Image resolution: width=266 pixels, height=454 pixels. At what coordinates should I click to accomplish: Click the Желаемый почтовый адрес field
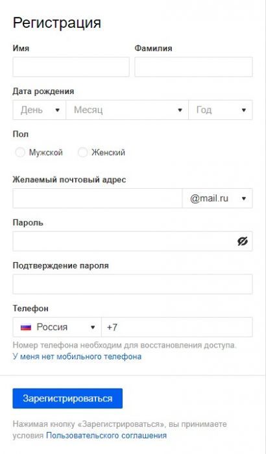(x=97, y=198)
